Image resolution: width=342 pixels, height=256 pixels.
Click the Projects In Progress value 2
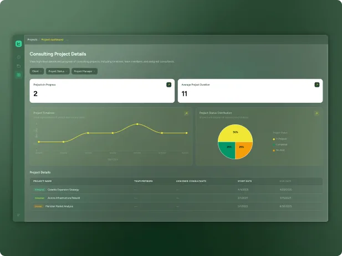point(35,93)
